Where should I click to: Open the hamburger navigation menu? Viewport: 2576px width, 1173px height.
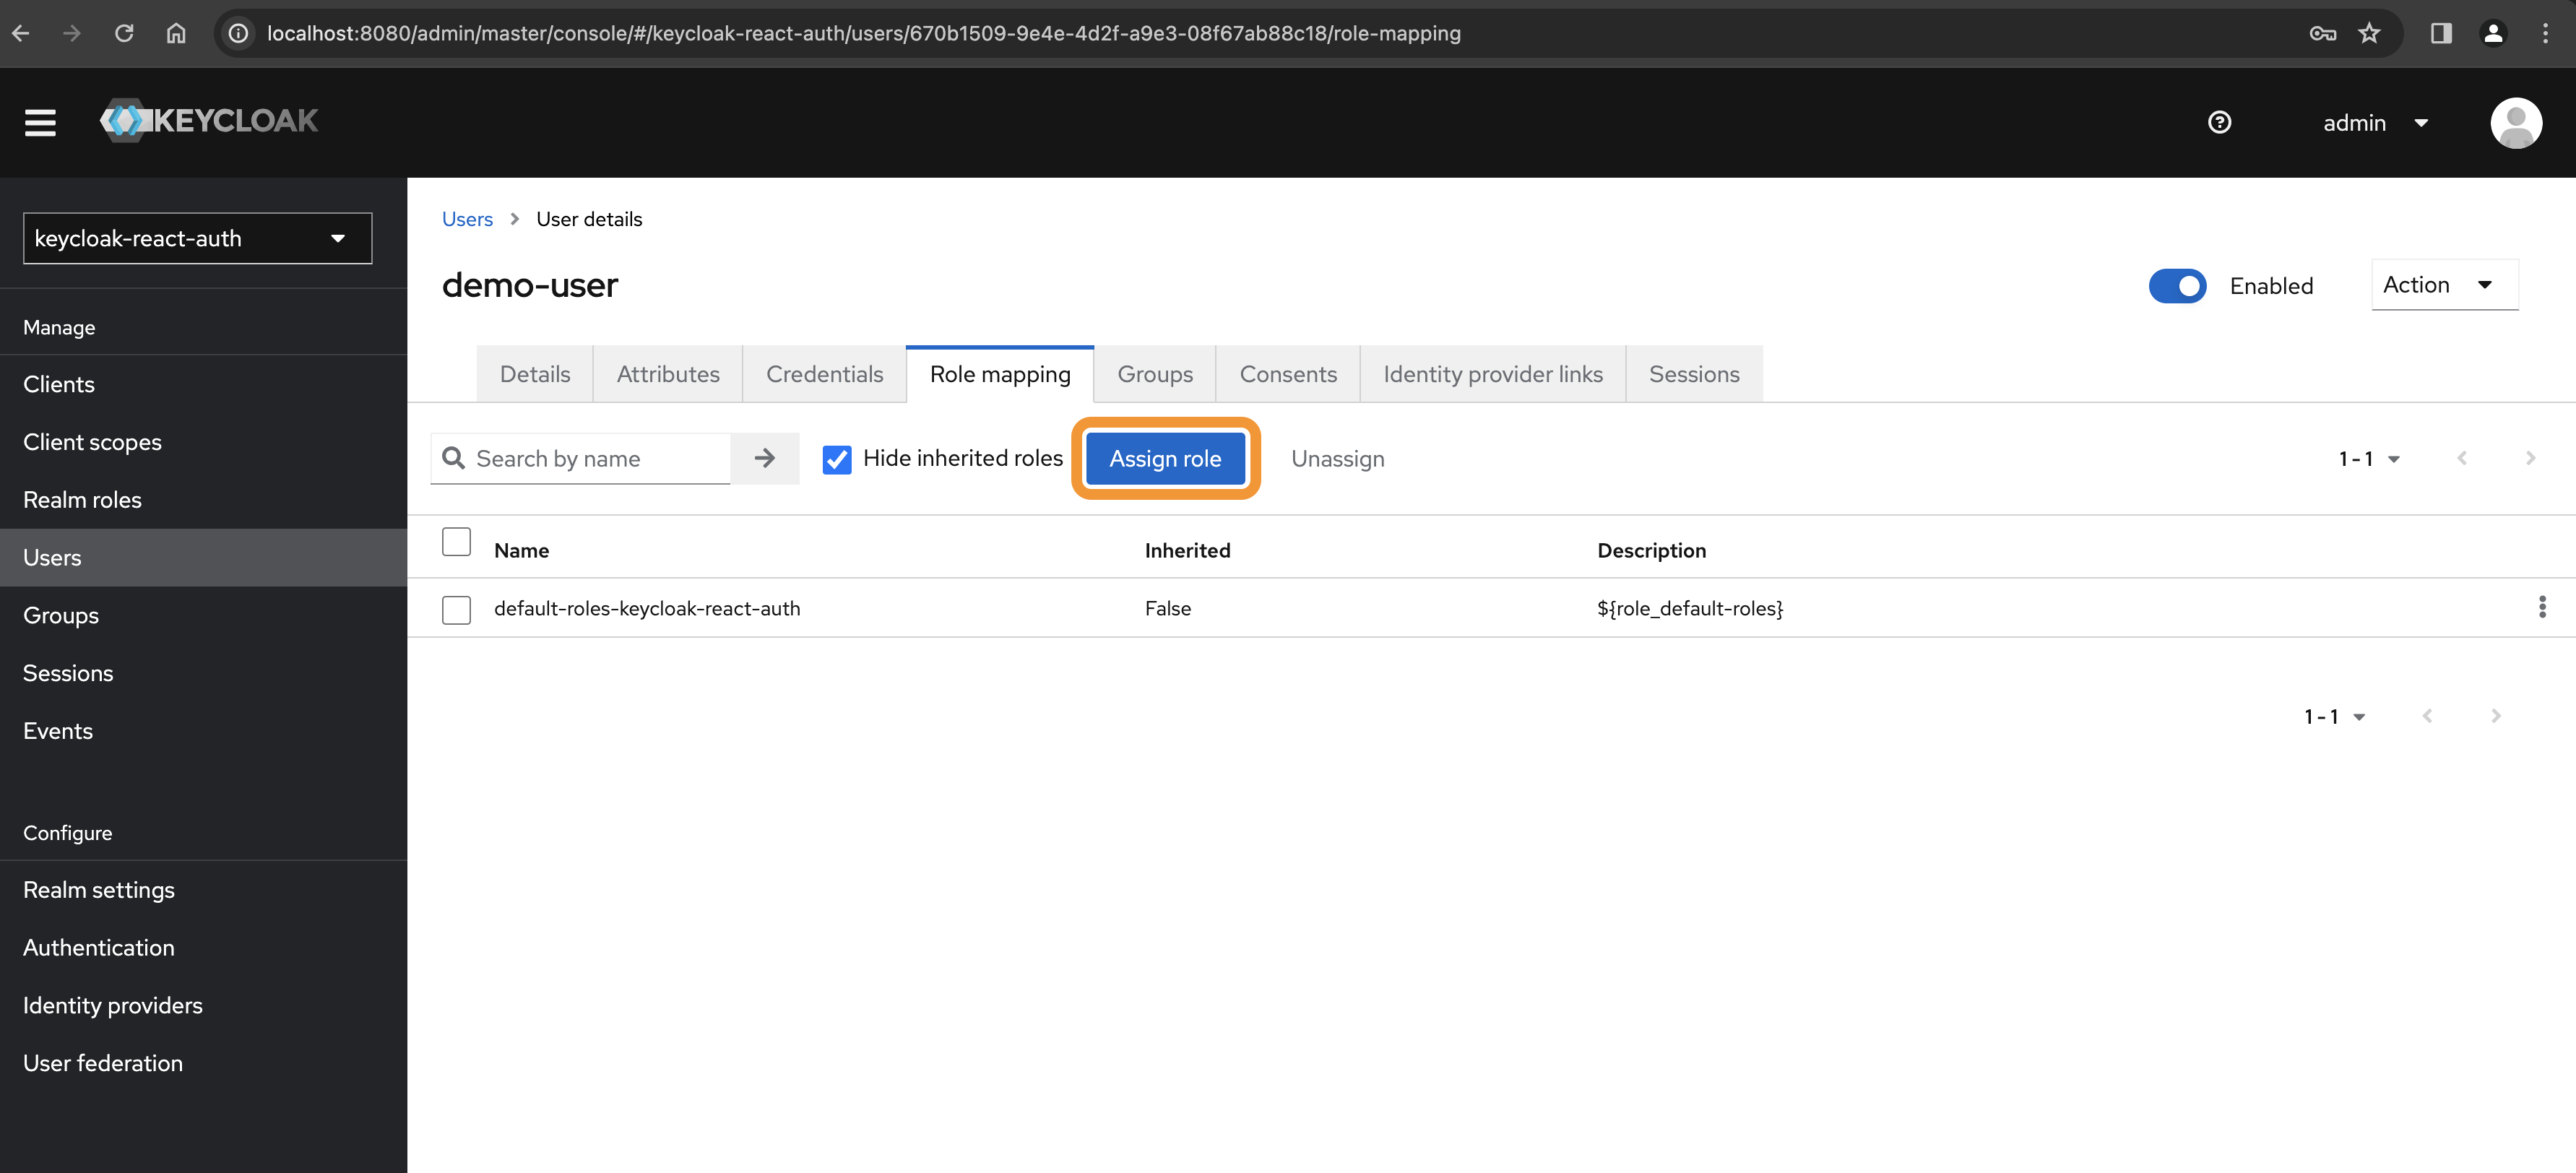click(40, 122)
